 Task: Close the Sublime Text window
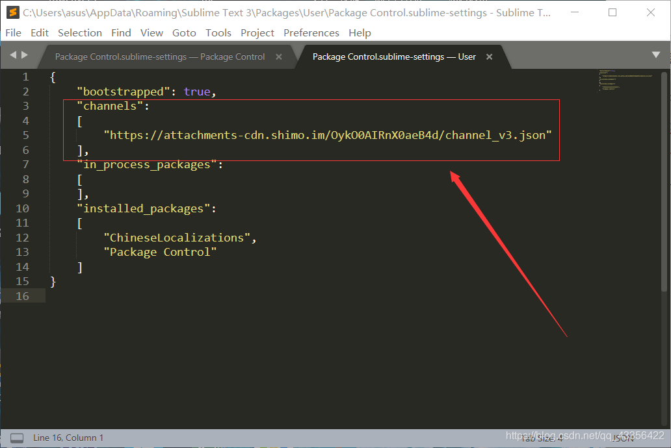pyautogui.click(x=650, y=12)
